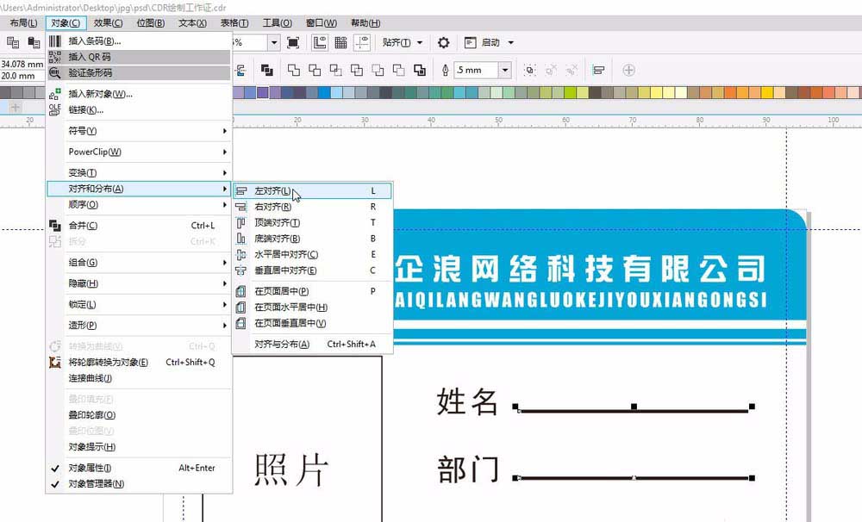Viewport: 862px width, 522px height.
Task: Click the Align Left icon in submenu
Action: point(240,191)
